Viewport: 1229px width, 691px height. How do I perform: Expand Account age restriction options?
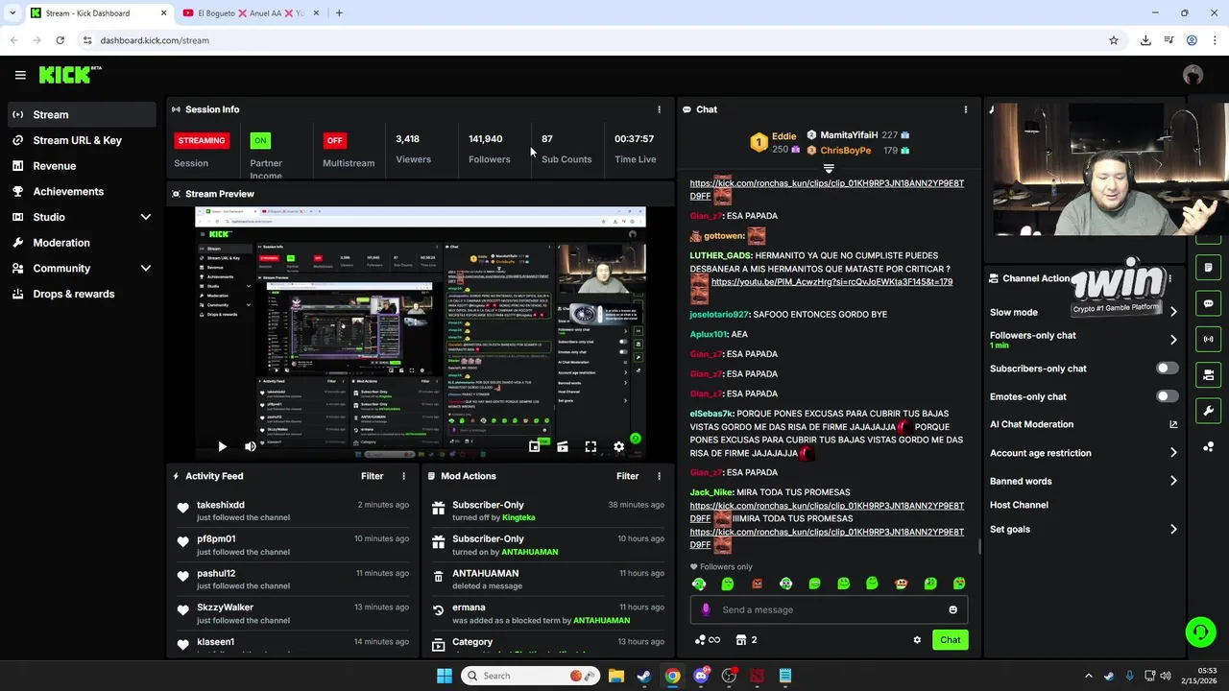(1173, 453)
